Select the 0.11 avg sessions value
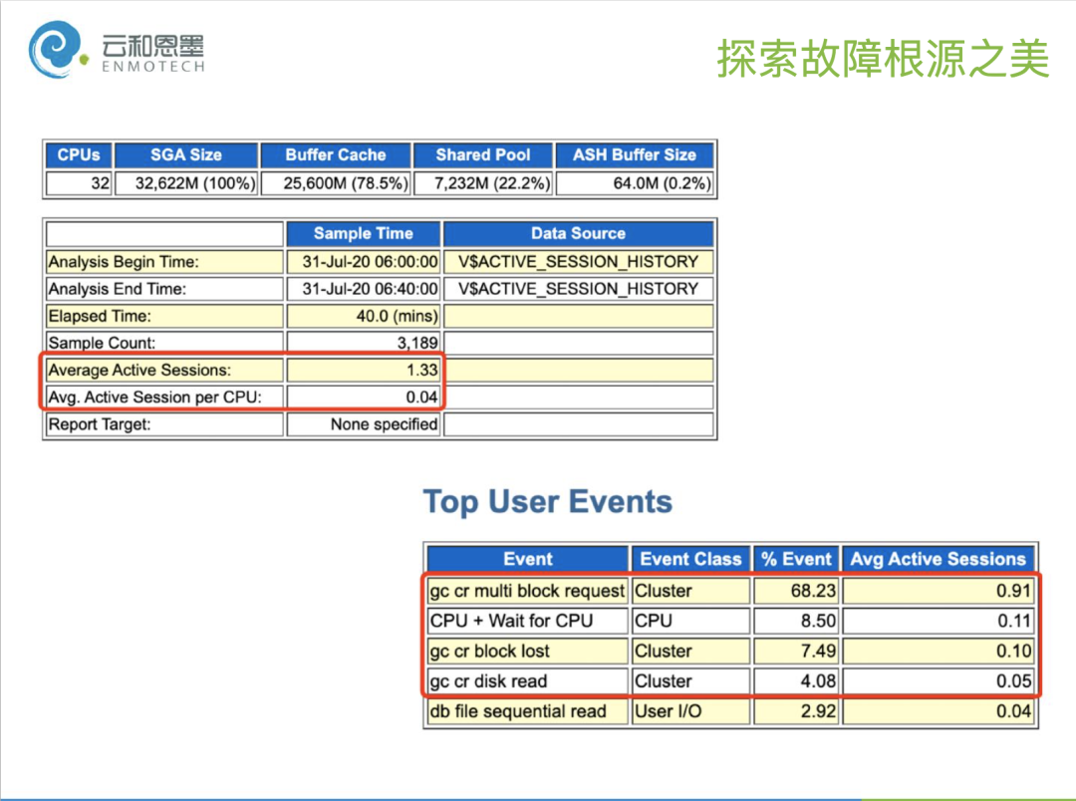This screenshot has width=1076, height=801. point(939,621)
